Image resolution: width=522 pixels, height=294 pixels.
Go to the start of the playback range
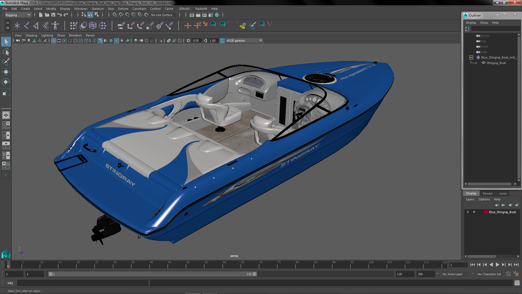[x=472, y=265]
